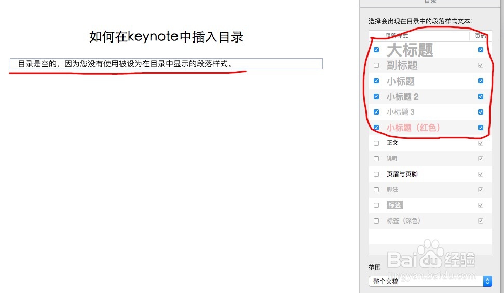Uncheck the 小标题（红色）style checkbox
The width and height of the screenshot is (504, 293).
[x=376, y=128]
